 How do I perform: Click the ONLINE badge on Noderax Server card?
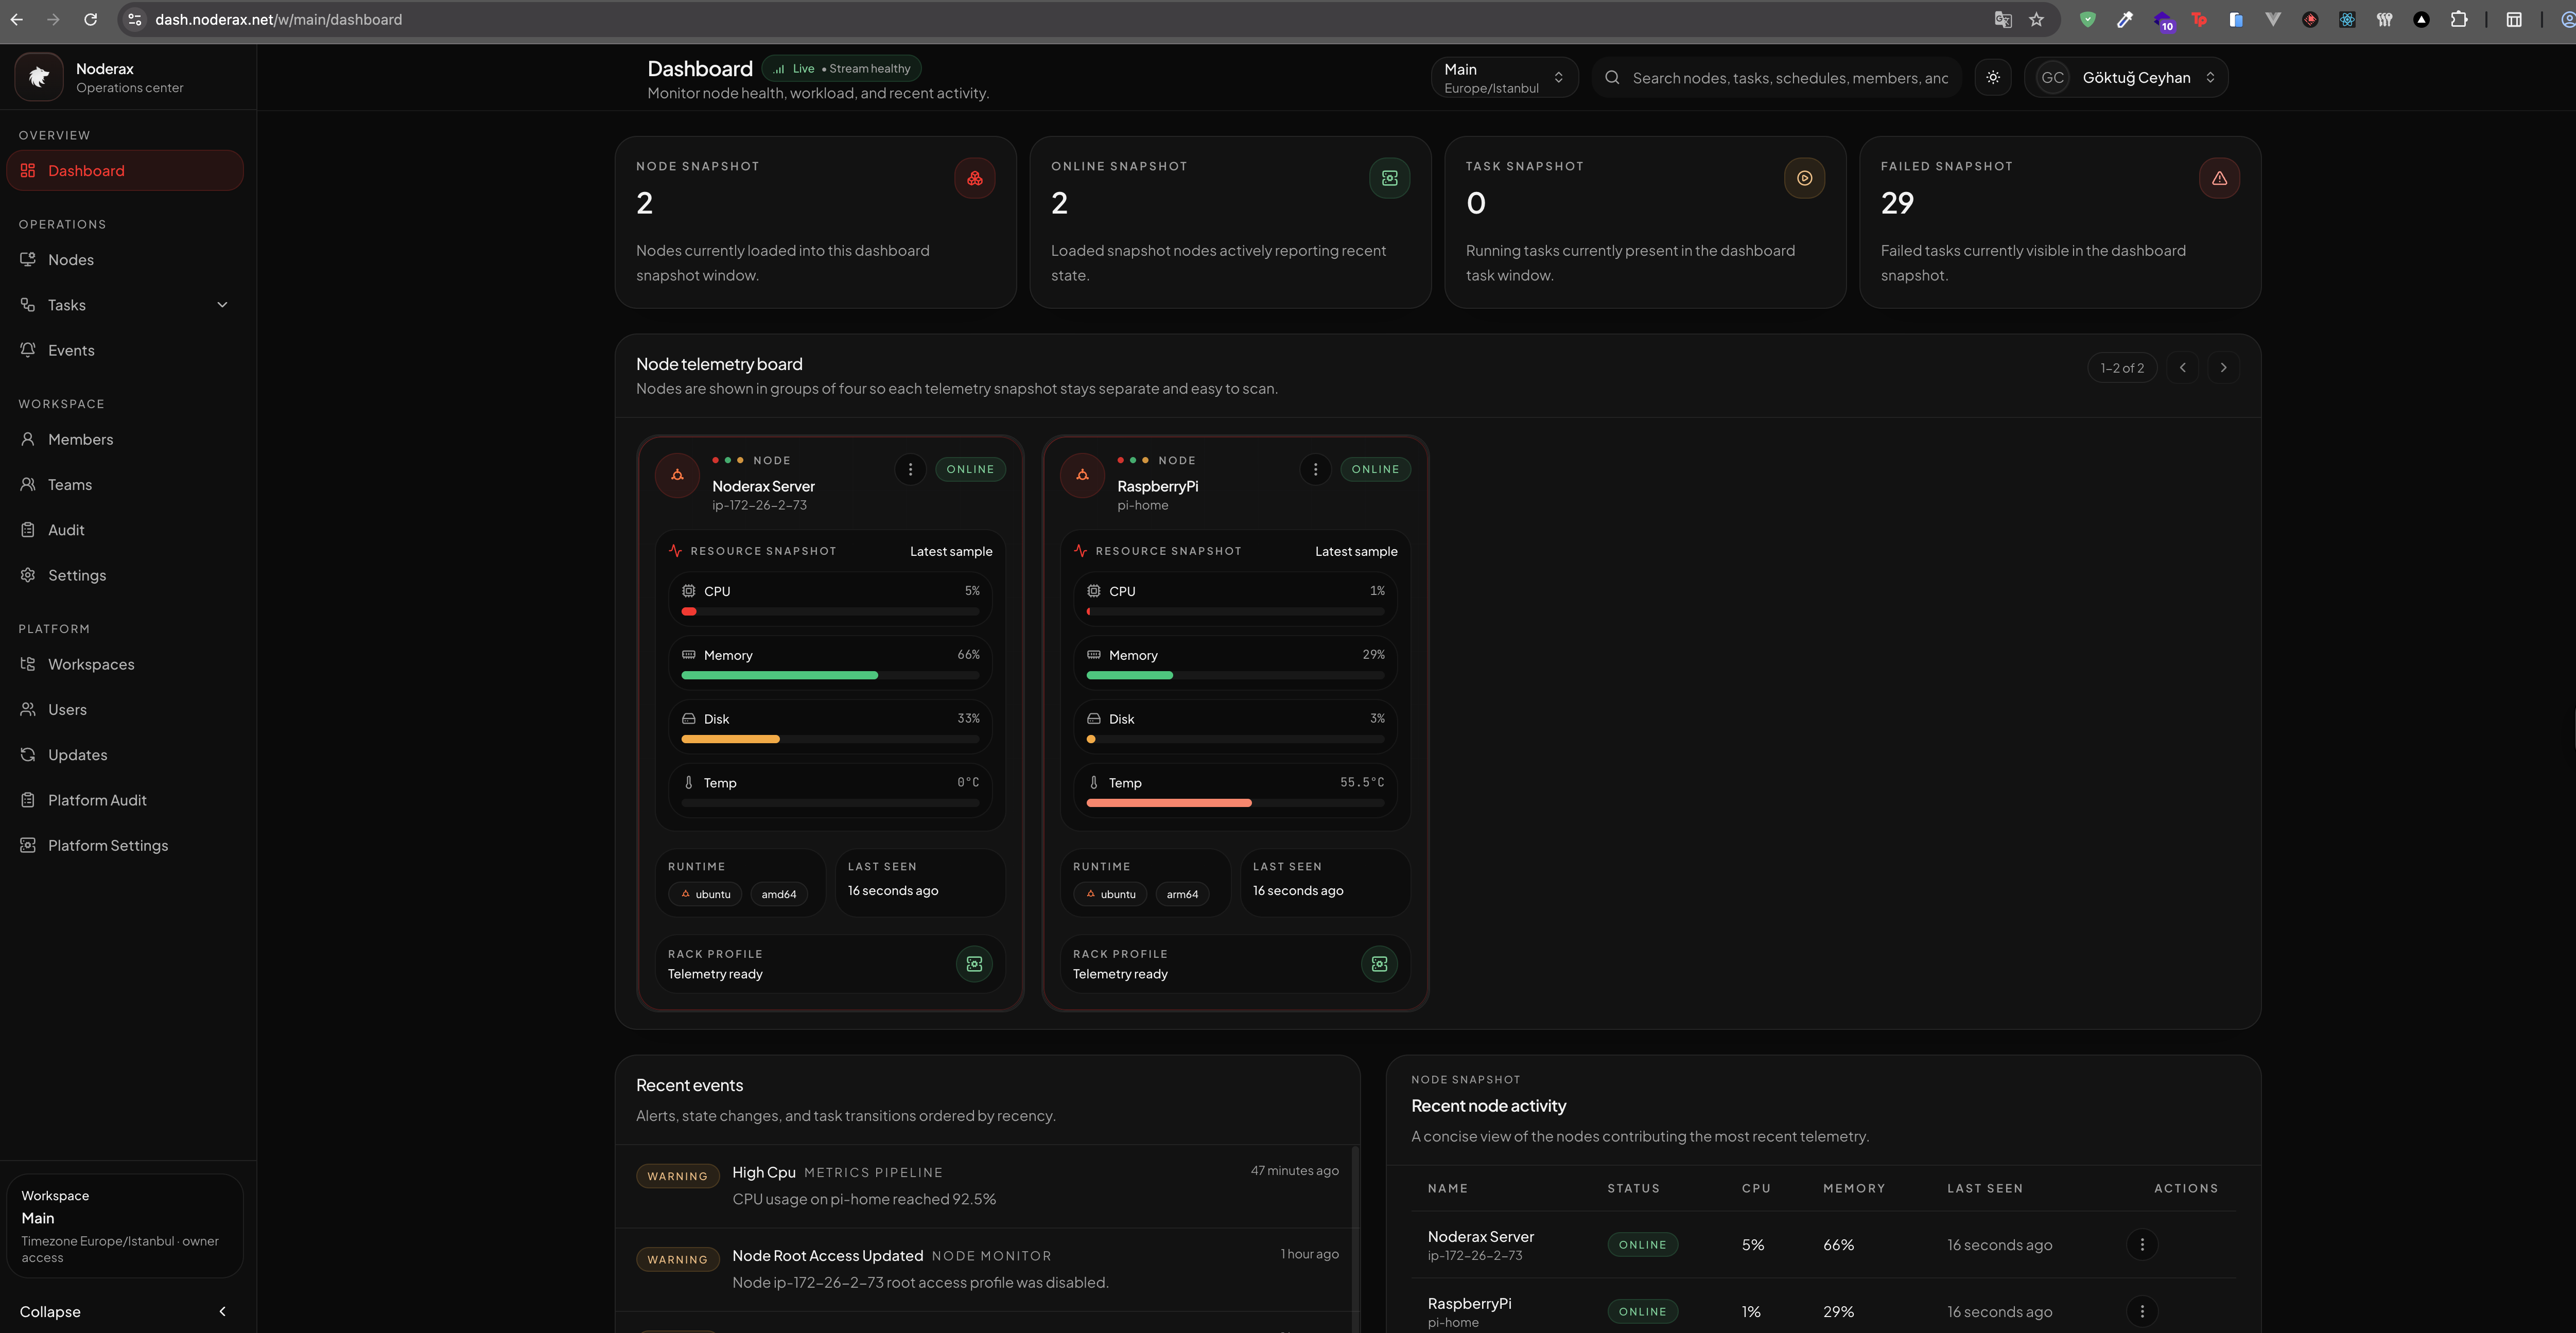click(970, 469)
